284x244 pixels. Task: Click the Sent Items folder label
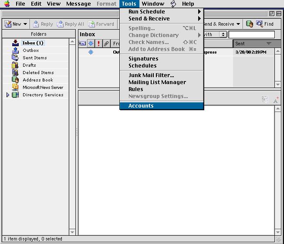pyautogui.click(x=35, y=58)
